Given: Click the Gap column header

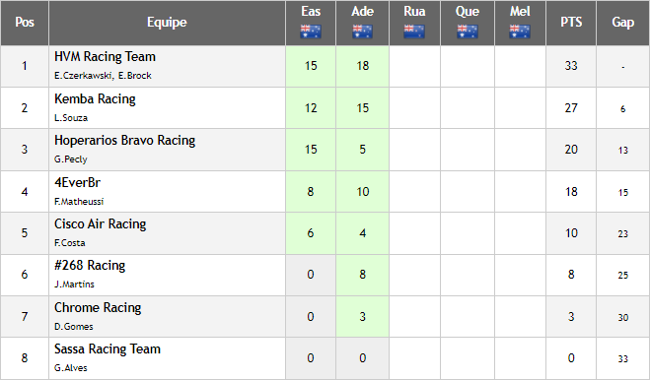Looking at the screenshot, I should 623,23.
